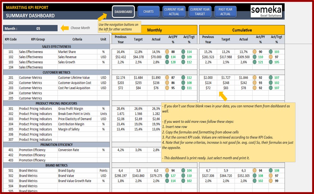
Task: Click the yellow arrow pointing at Dashboard button
Action: [x=102, y=17]
